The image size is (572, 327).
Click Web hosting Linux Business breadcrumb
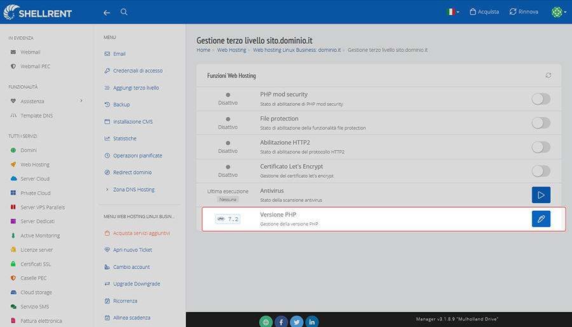click(297, 50)
